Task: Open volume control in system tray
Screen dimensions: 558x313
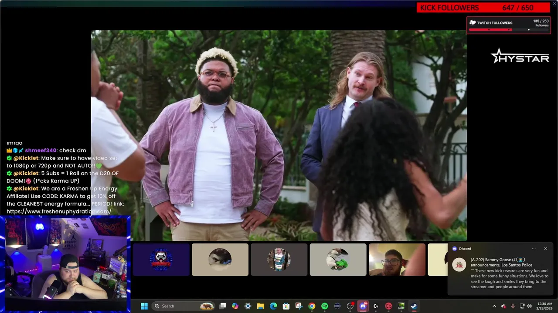Action: [x=529, y=306]
